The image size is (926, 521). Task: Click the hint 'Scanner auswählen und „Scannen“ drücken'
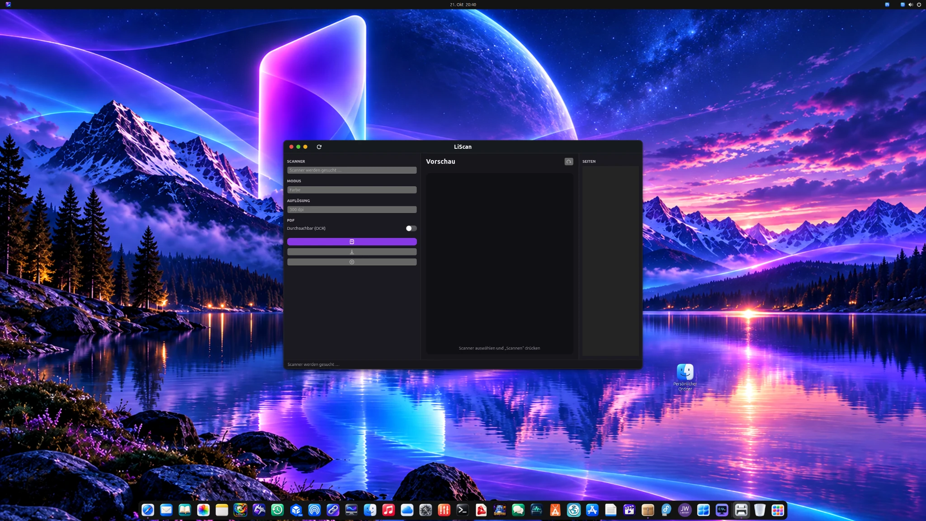499,348
